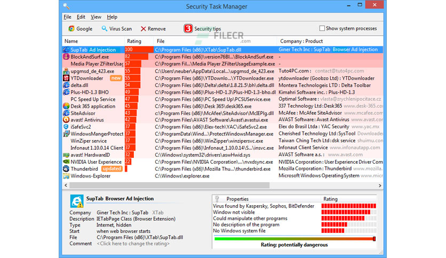Click the scroll right arrow
446x258 pixels.
[380, 186]
